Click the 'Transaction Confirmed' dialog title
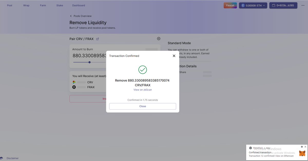Viewport: 308px width, 161px height. [x=124, y=56]
